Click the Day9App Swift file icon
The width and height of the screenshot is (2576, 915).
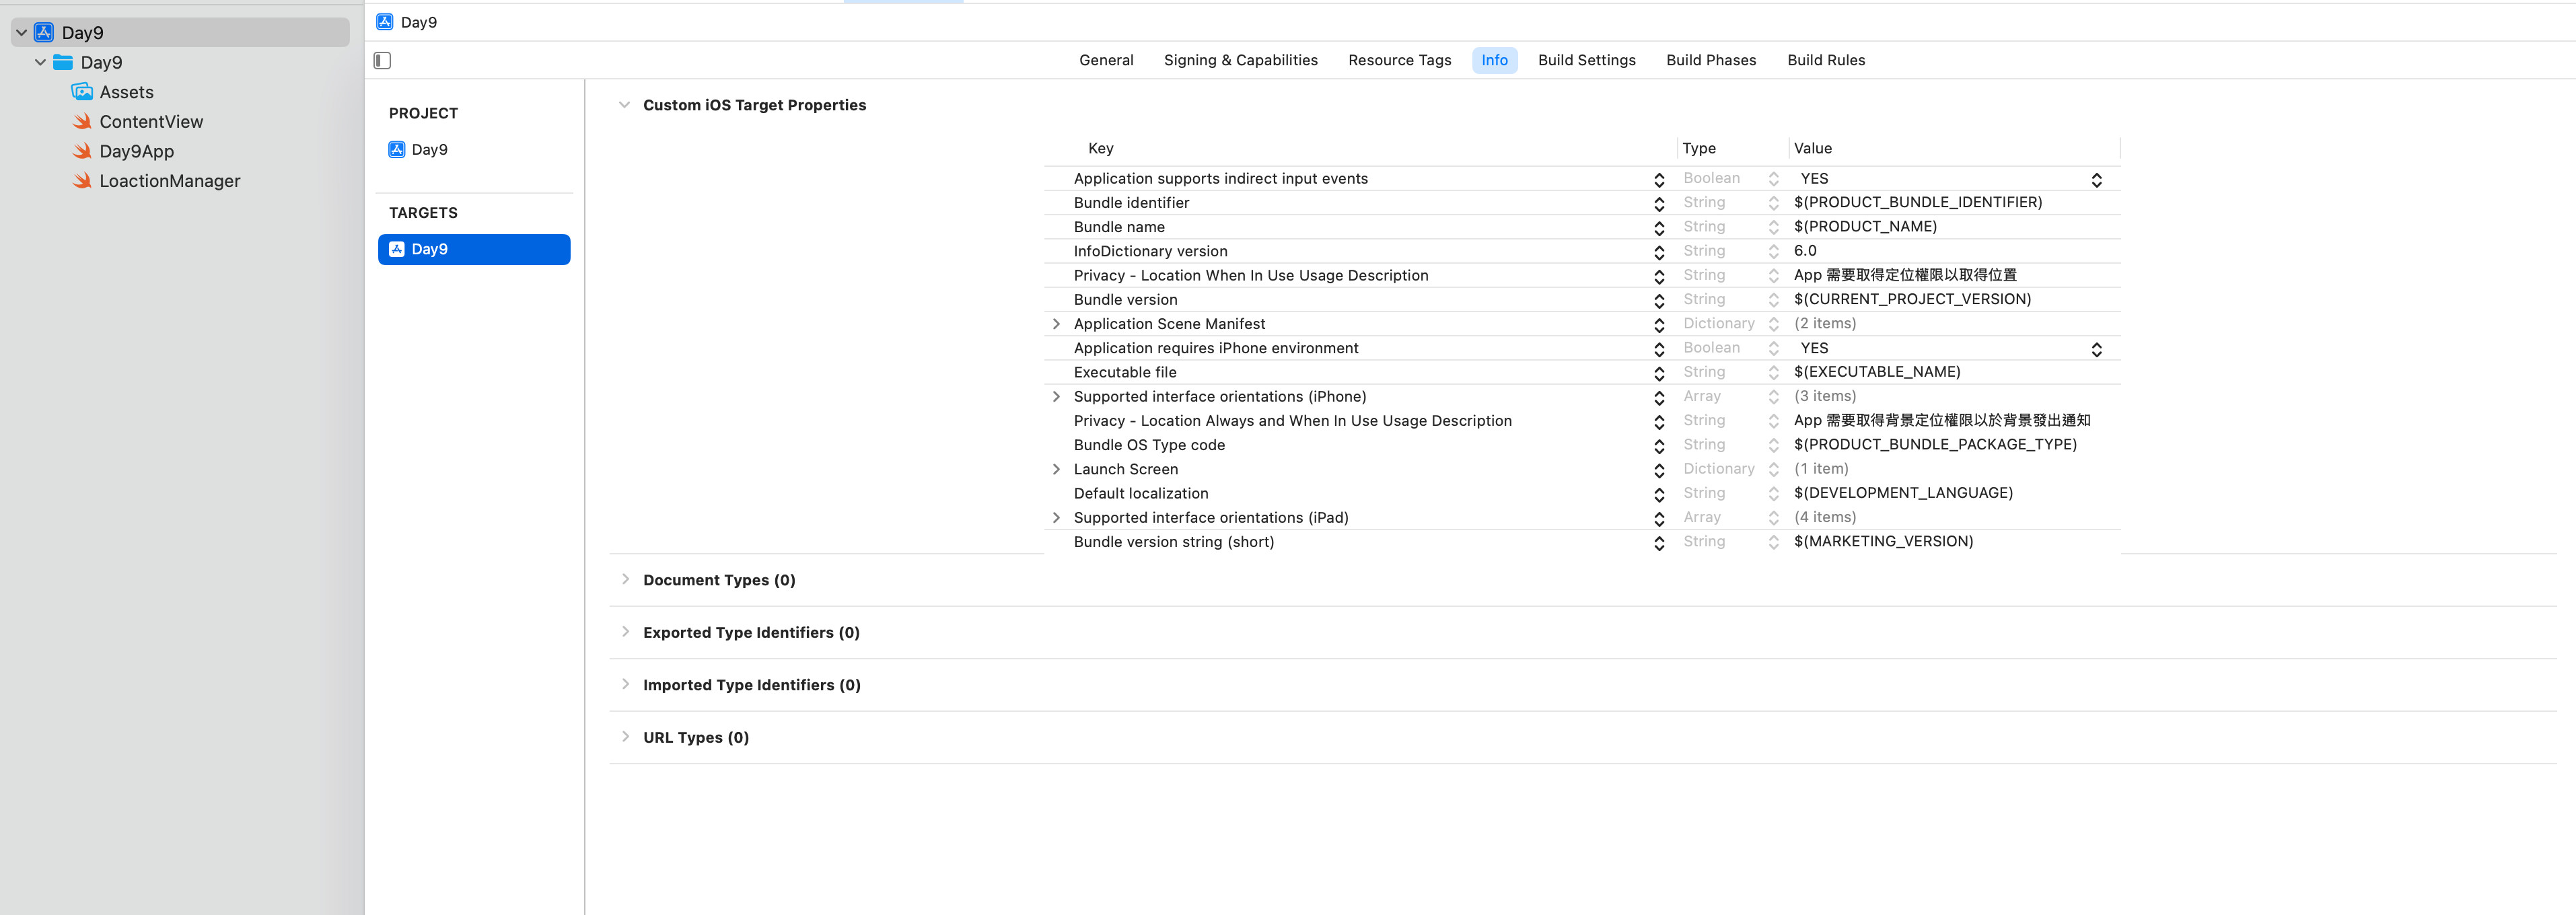pyautogui.click(x=82, y=151)
